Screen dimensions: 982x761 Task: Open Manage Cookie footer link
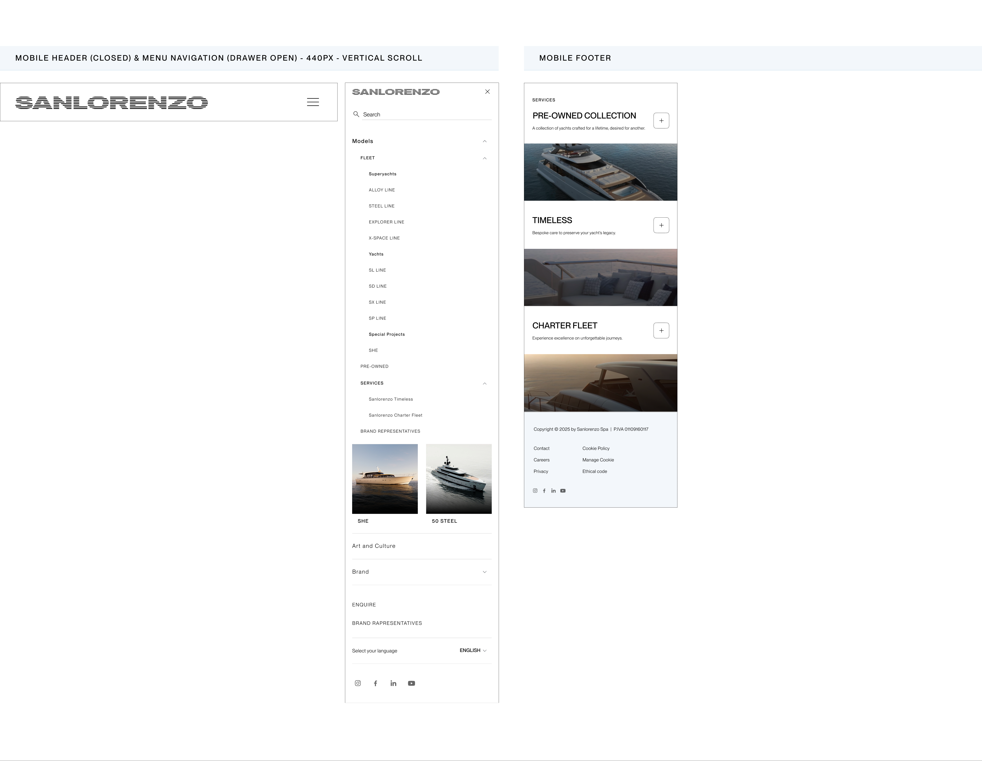point(598,460)
